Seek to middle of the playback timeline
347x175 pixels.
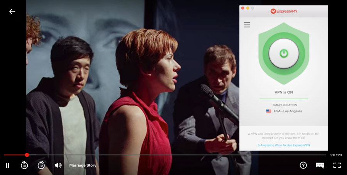tap(165, 155)
